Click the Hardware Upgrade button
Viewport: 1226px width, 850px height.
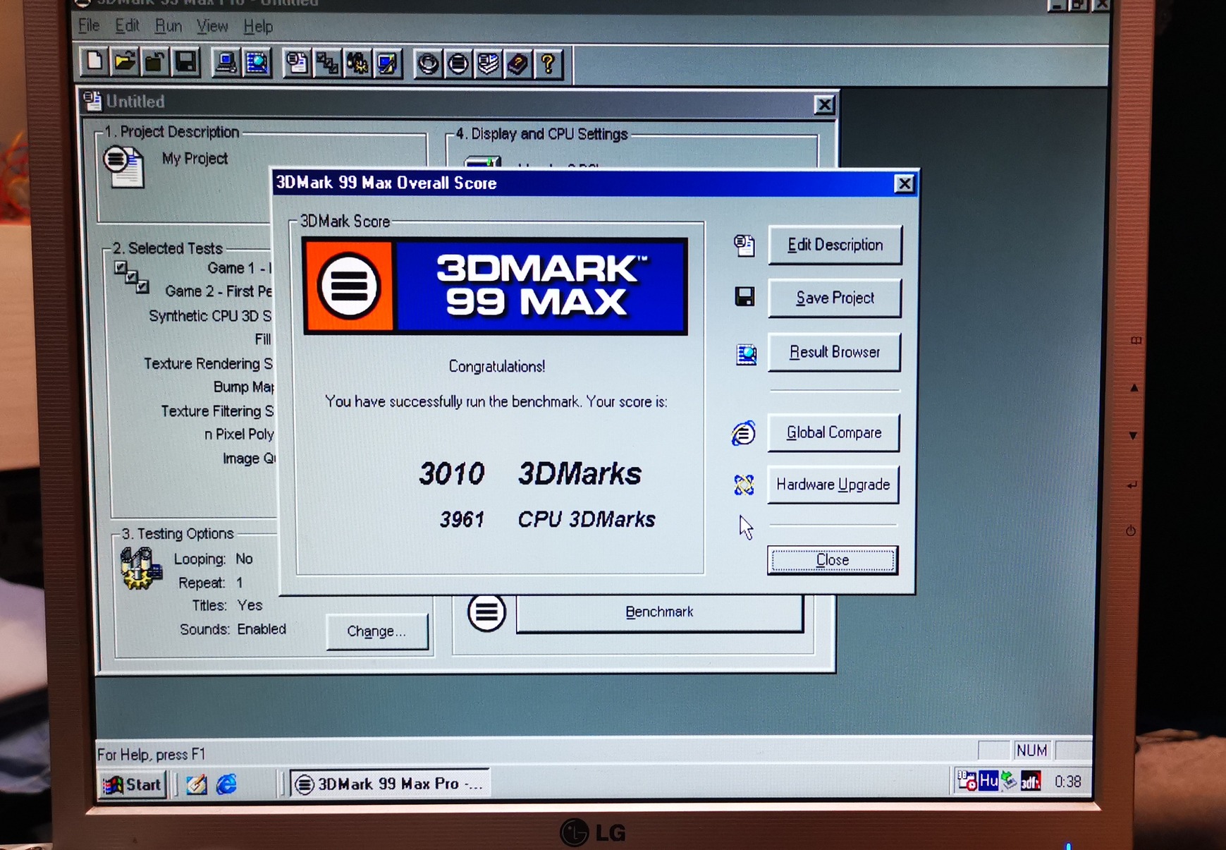pyautogui.click(x=833, y=485)
